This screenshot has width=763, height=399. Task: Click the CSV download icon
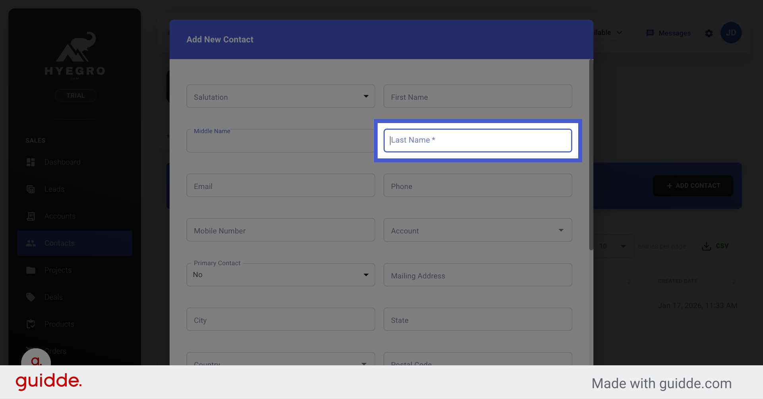[x=706, y=246]
